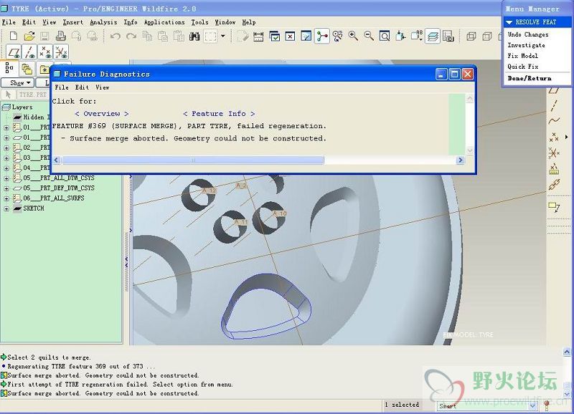Expand the 05___PRT_ALL_DTM_CSYS layer
574x414 pixels.
tap(6, 178)
